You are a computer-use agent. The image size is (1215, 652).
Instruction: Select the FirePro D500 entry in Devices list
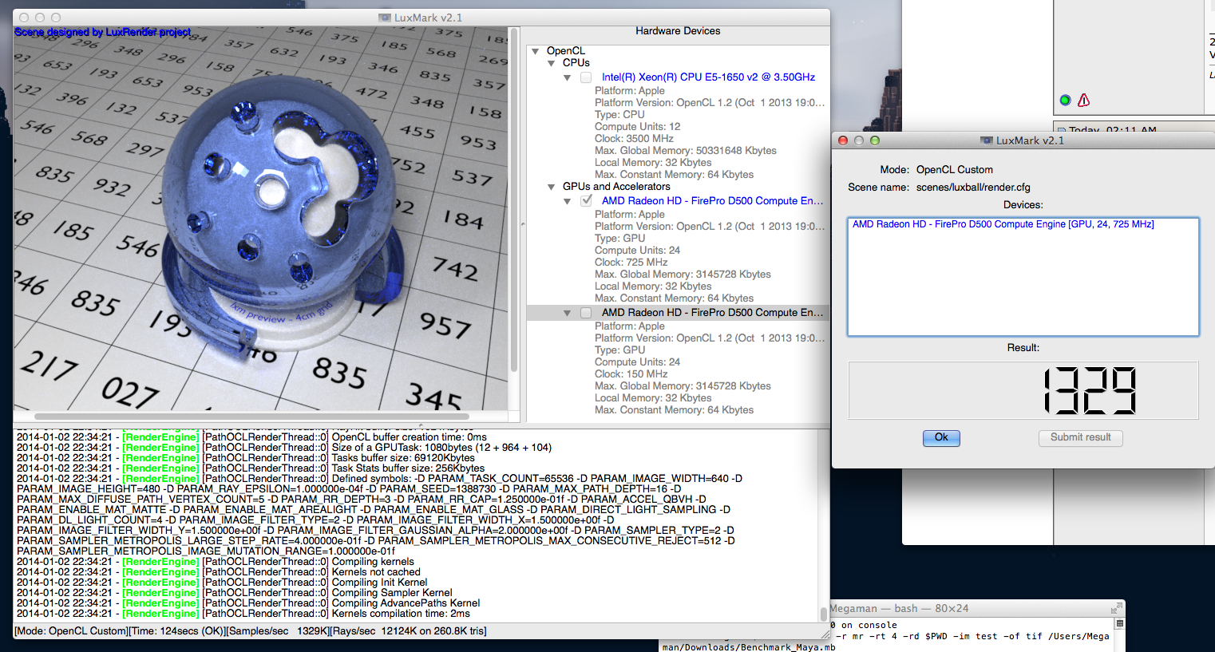click(1003, 224)
